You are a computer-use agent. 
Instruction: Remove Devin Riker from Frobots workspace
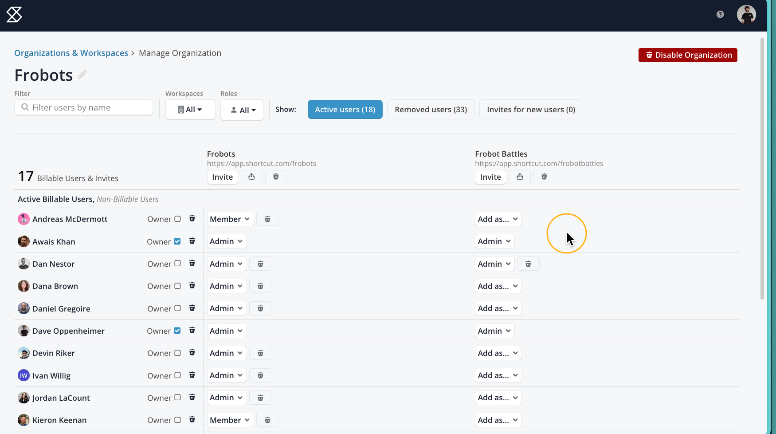point(260,353)
